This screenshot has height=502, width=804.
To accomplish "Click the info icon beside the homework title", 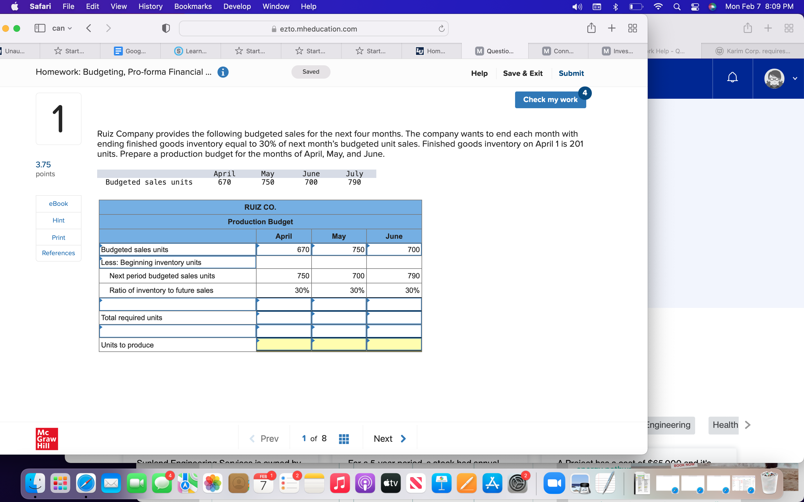I will 223,72.
